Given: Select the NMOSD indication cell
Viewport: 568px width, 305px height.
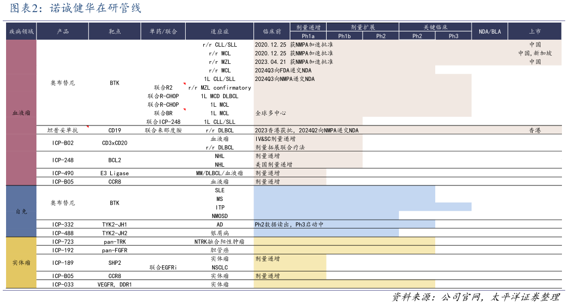Looking at the screenshot, I should pos(219,216).
